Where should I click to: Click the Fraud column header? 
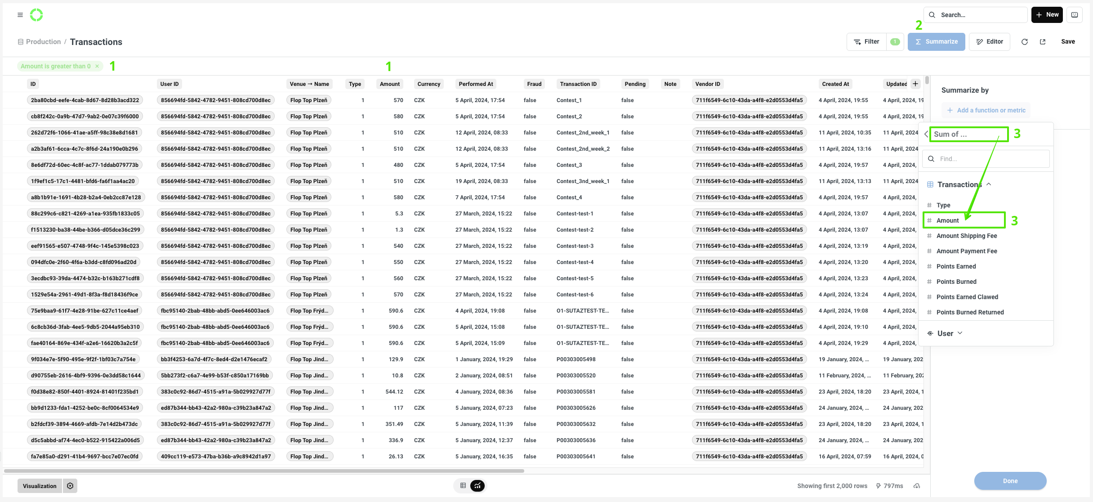pyautogui.click(x=534, y=84)
